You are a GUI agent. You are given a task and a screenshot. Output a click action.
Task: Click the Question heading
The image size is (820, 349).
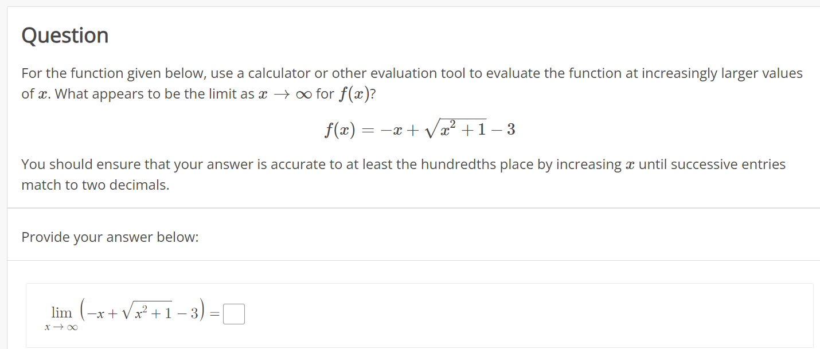pos(64,35)
